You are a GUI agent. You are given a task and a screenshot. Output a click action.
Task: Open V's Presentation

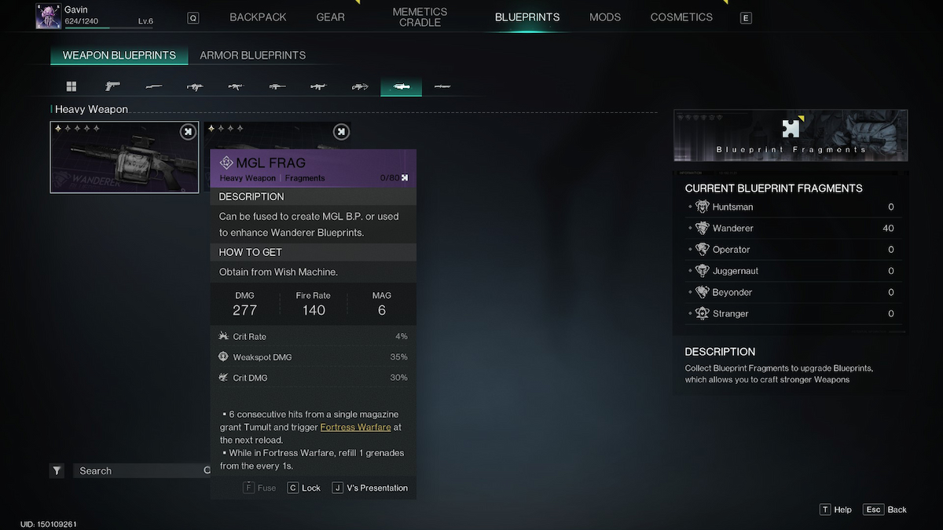point(370,488)
